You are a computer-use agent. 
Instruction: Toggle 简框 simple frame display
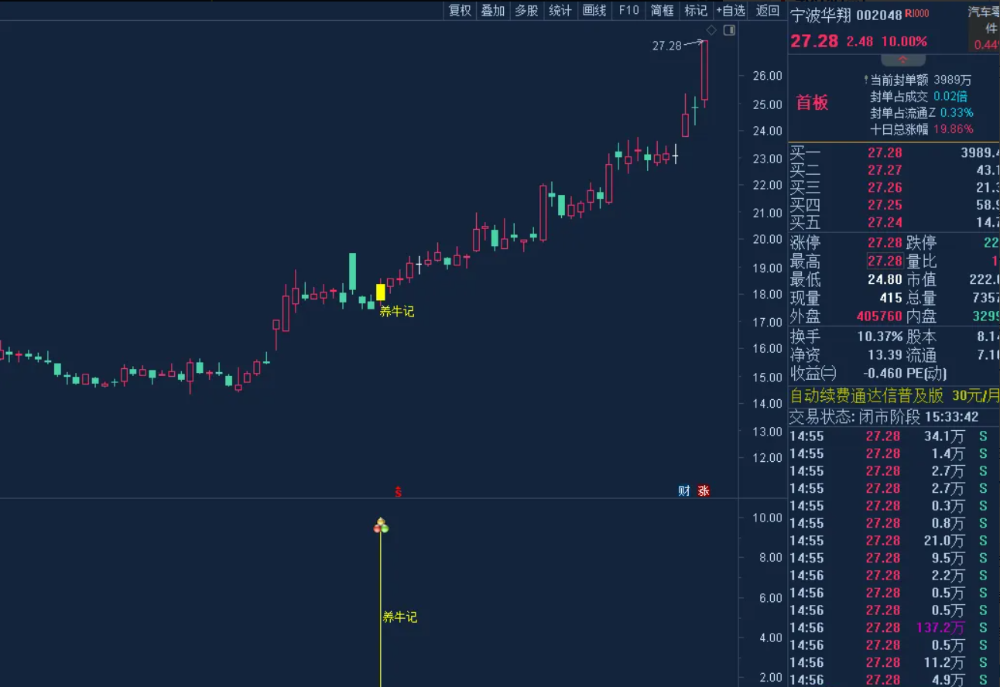pos(662,11)
